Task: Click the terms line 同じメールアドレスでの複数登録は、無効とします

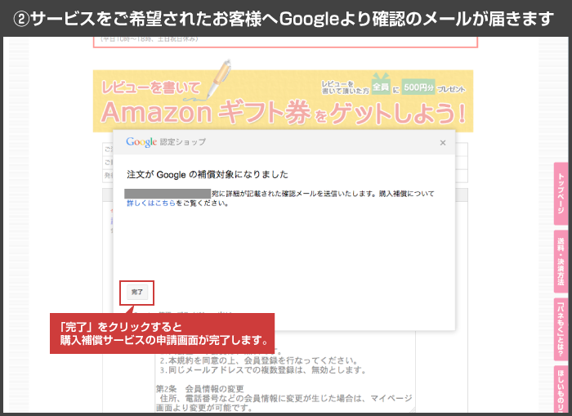Action: pos(262,370)
